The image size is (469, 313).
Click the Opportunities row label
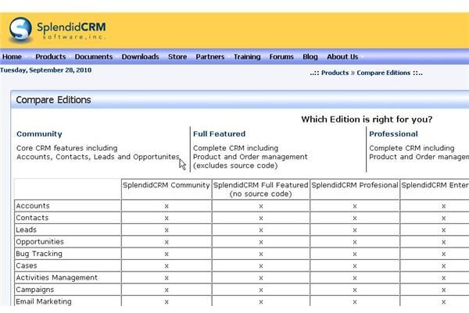pos(40,242)
